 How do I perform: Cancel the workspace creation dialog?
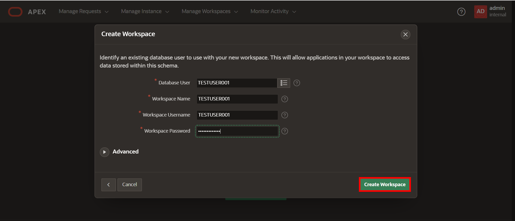130,185
